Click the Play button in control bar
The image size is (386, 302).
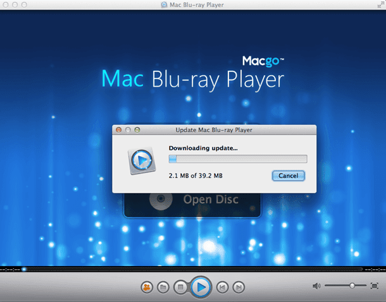tap(201, 287)
